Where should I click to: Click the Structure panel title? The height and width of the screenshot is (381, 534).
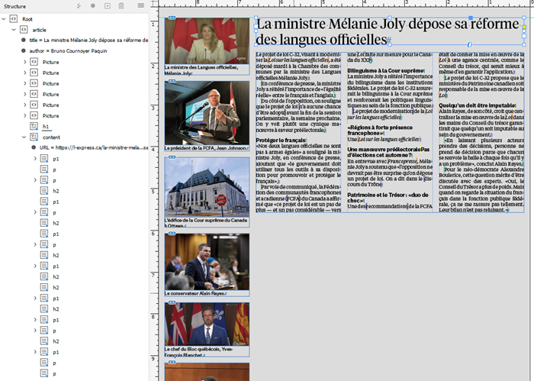coord(14,6)
